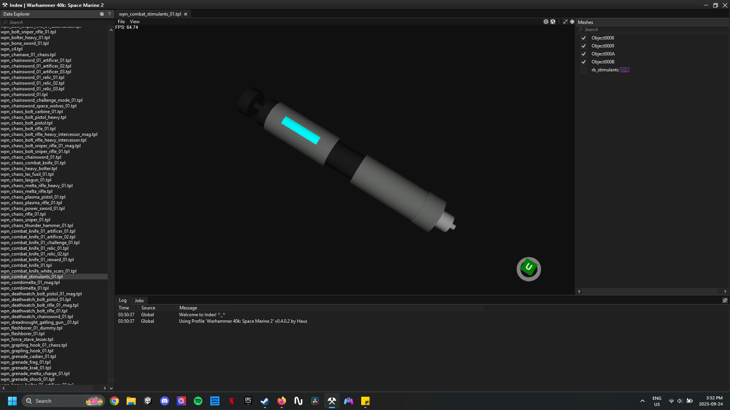Hide the Object000A mesh
The image size is (730, 410).
click(x=584, y=54)
